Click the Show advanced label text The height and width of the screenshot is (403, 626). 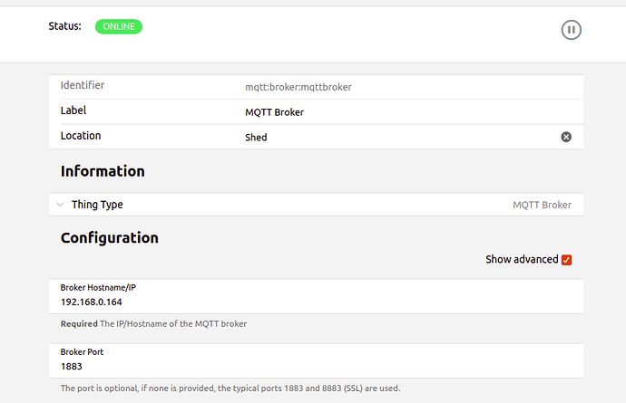pos(522,260)
